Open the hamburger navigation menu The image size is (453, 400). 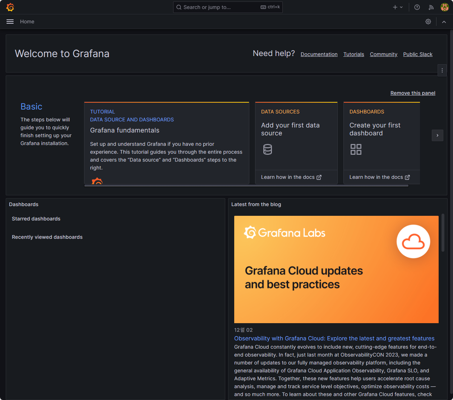pyautogui.click(x=10, y=22)
